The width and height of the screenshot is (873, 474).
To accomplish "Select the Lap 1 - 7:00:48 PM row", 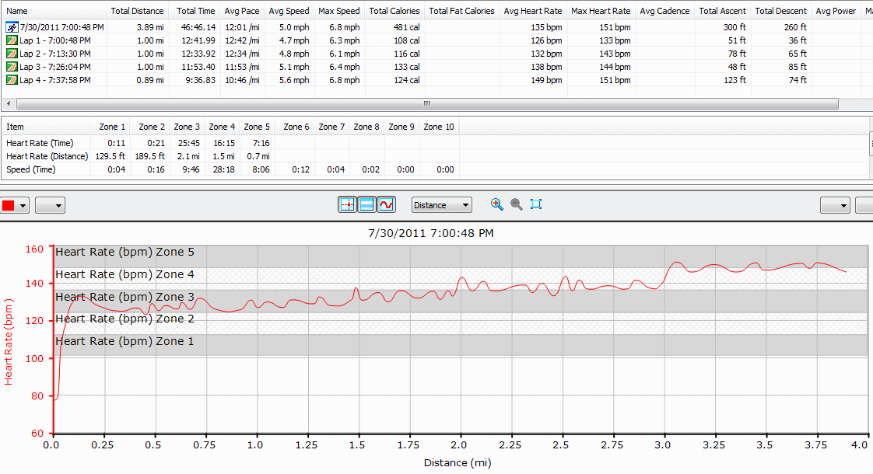I will 436,40.
